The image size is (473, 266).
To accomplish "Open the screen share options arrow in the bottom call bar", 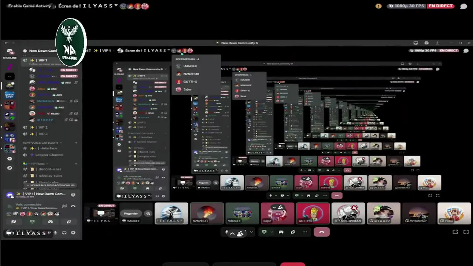I will pyautogui.click(x=272, y=232).
